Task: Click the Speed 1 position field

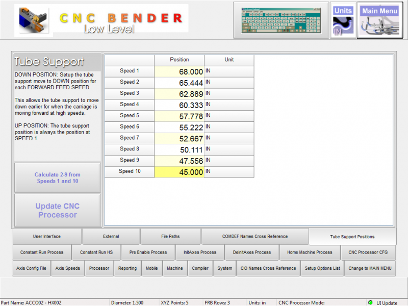Action: tap(179, 71)
